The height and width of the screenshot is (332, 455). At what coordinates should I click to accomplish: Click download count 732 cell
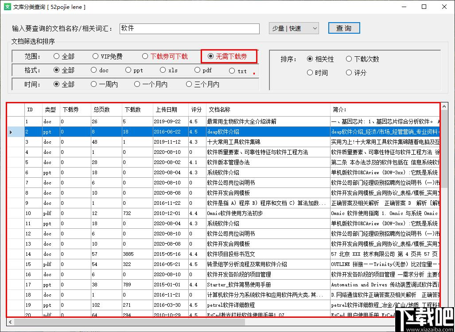click(137, 213)
